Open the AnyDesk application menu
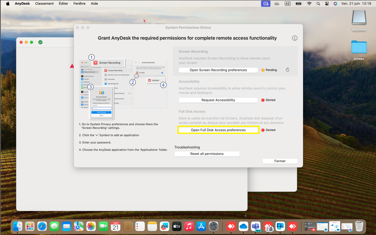 coord(22,4)
